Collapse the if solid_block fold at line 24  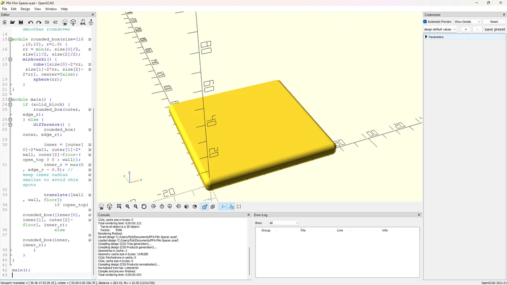(x=10, y=104)
